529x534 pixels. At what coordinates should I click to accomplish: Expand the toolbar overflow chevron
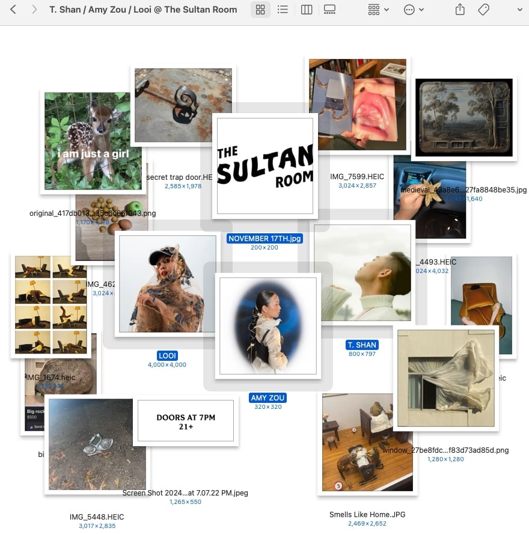(x=519, y=10)
